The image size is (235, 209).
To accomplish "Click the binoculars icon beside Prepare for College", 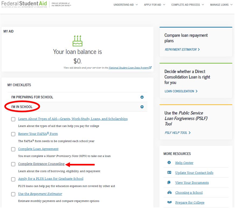I will coord(169,202).
